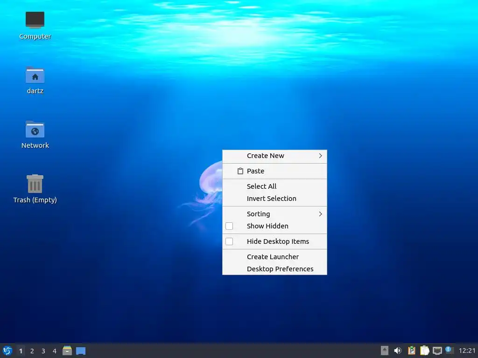Click the 12:21 clock in the taskbar
Screen dimensions: 478x358
click(x=467, y=351)
